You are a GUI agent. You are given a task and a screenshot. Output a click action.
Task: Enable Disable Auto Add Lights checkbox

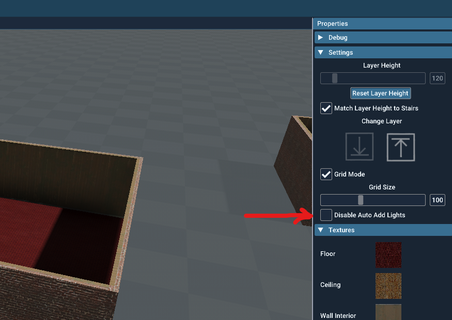(326, 215)
